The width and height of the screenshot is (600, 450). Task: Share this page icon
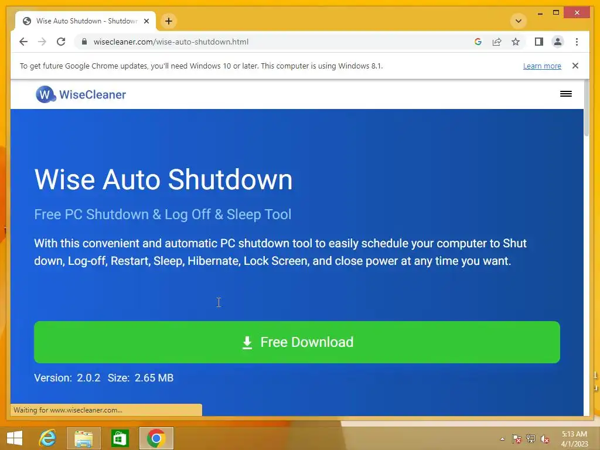click(497, 42)
